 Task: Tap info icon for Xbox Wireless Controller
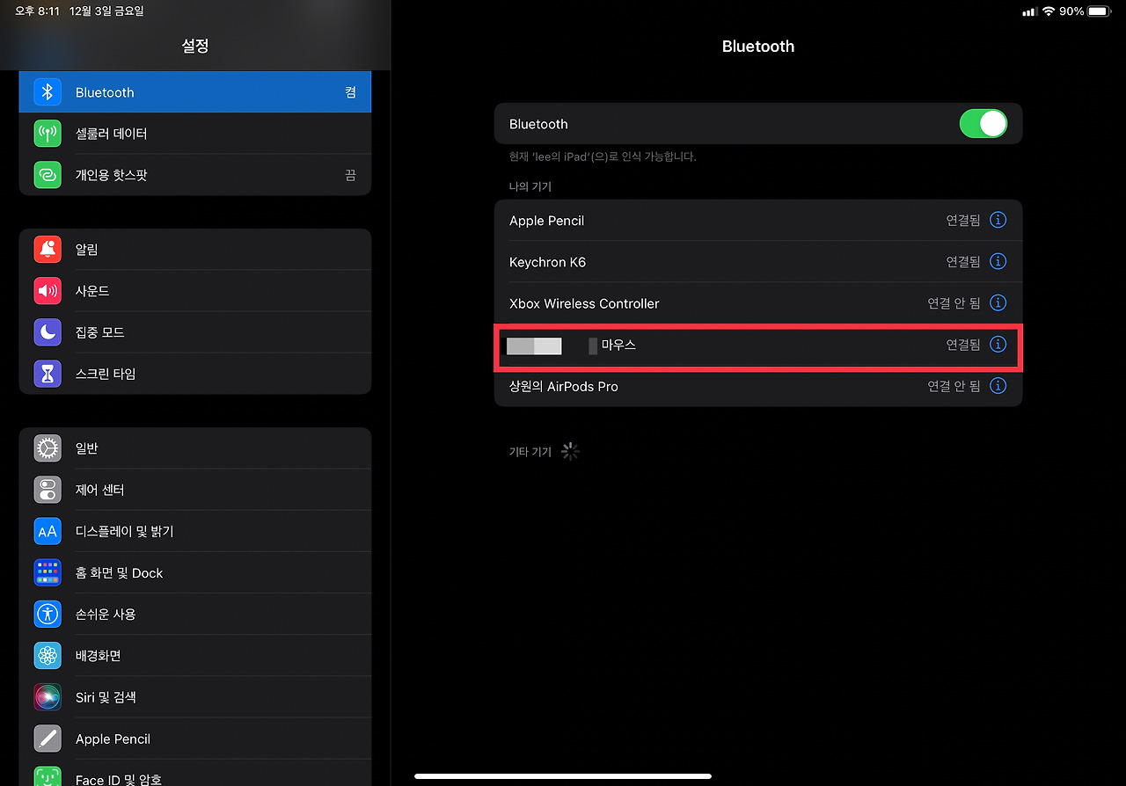[x=998, y=302]
